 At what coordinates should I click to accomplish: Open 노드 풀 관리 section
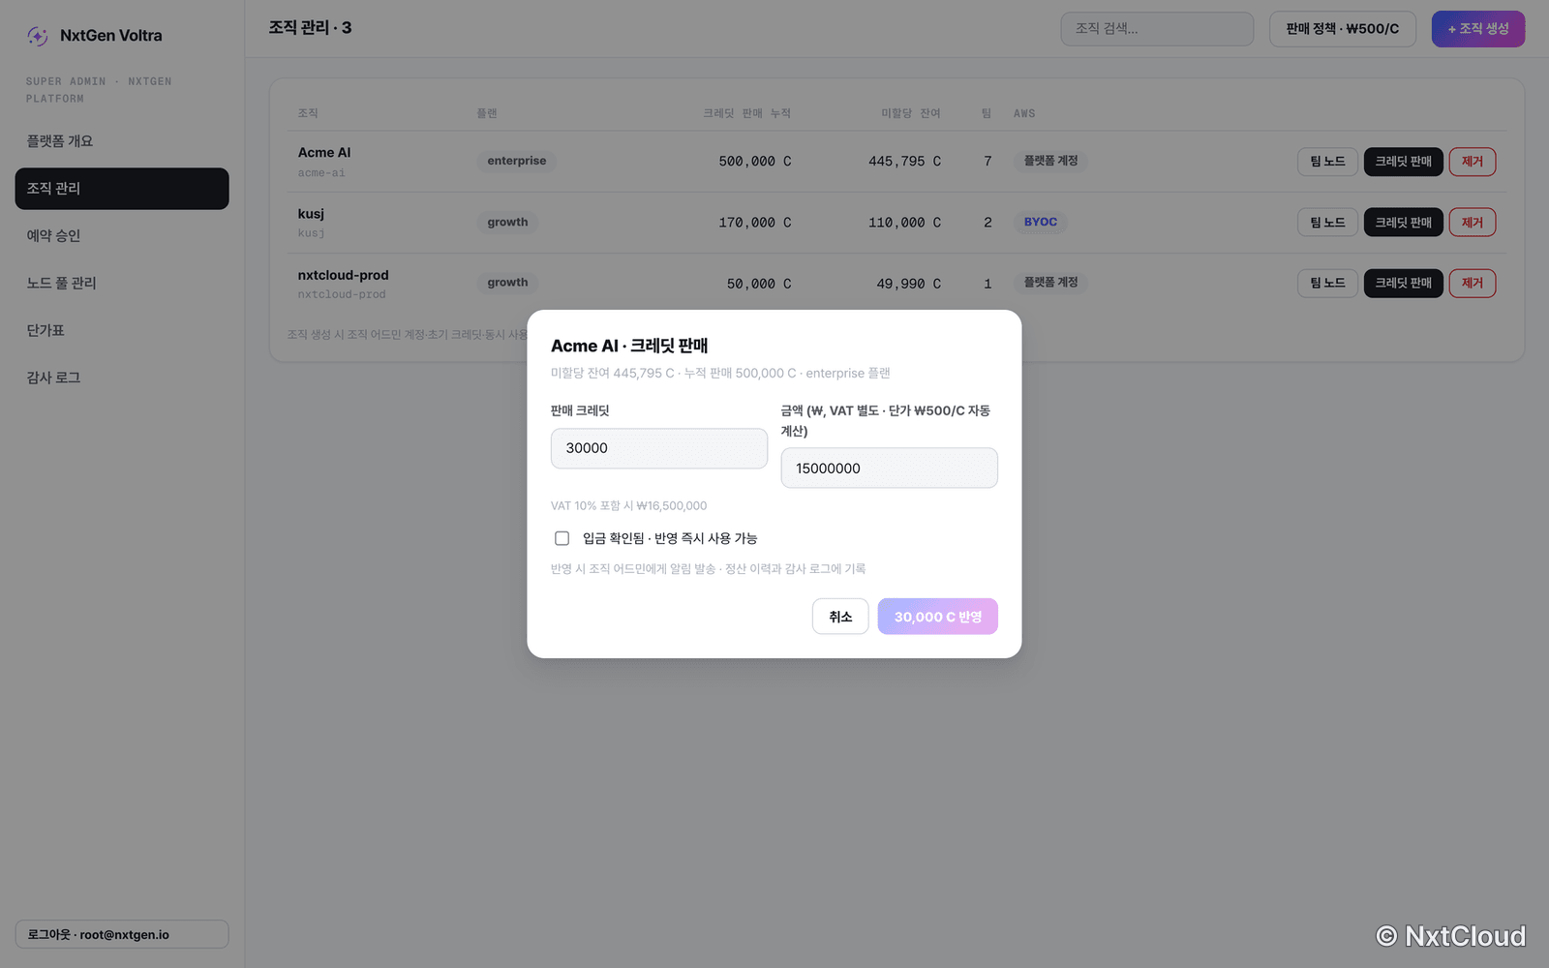tap(122, 284)
